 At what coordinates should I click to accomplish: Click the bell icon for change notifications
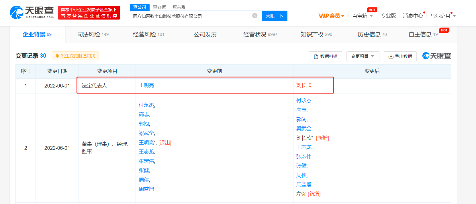click(57, 56)
